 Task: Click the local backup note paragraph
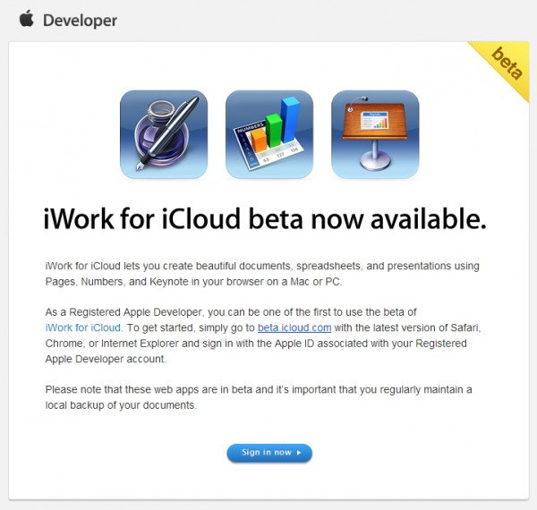coord(261,397)
